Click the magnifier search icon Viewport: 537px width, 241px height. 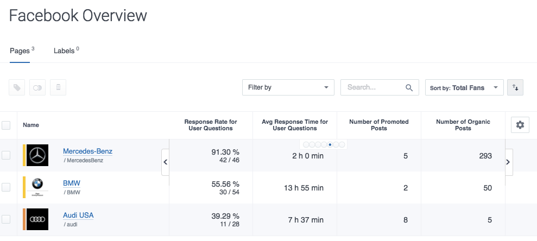click(409, 87)
